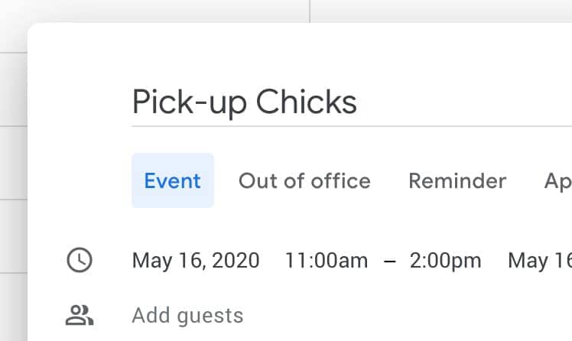Click the clock icon beside the date
The image size is (572, 341).
[x=80, y=260]
